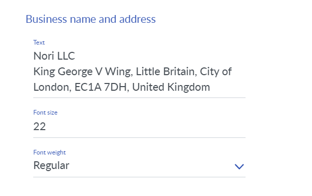
Task: Click Little Britain in the address text
Action: tap(166, 72)
